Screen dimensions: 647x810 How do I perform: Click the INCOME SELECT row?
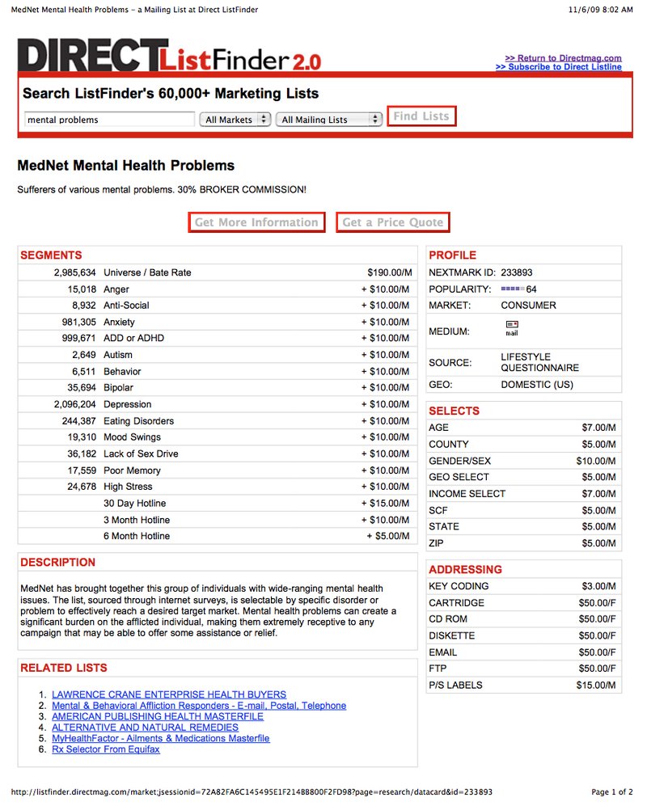[x=523, y=493]
